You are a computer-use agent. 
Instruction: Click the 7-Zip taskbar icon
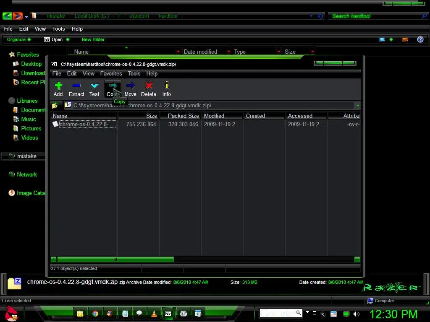point(168,314)
